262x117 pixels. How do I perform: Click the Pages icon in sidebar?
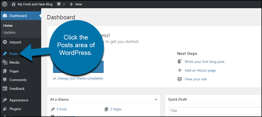(x=5, y=71)
